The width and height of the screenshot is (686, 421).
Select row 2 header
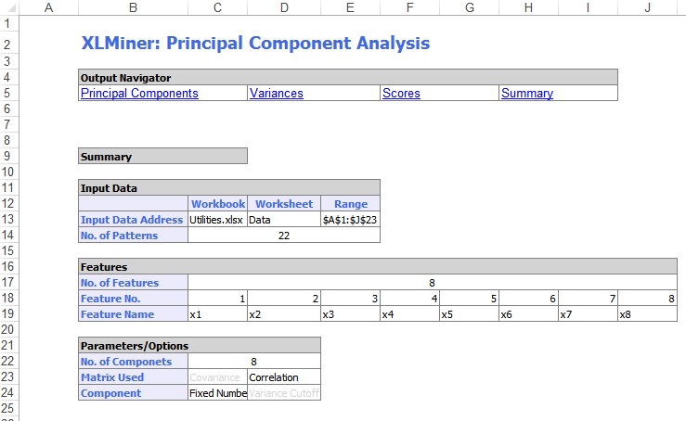[7, 45]
